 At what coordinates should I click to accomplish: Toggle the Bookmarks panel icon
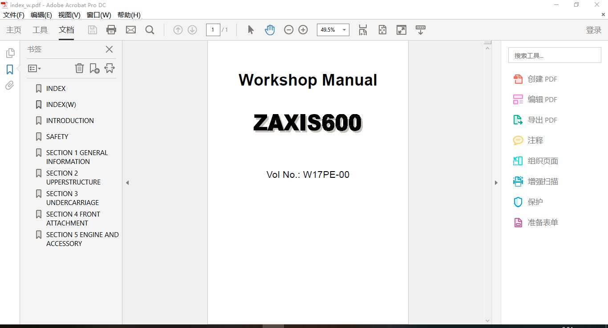pyautogui.click(x=10, y=70)
